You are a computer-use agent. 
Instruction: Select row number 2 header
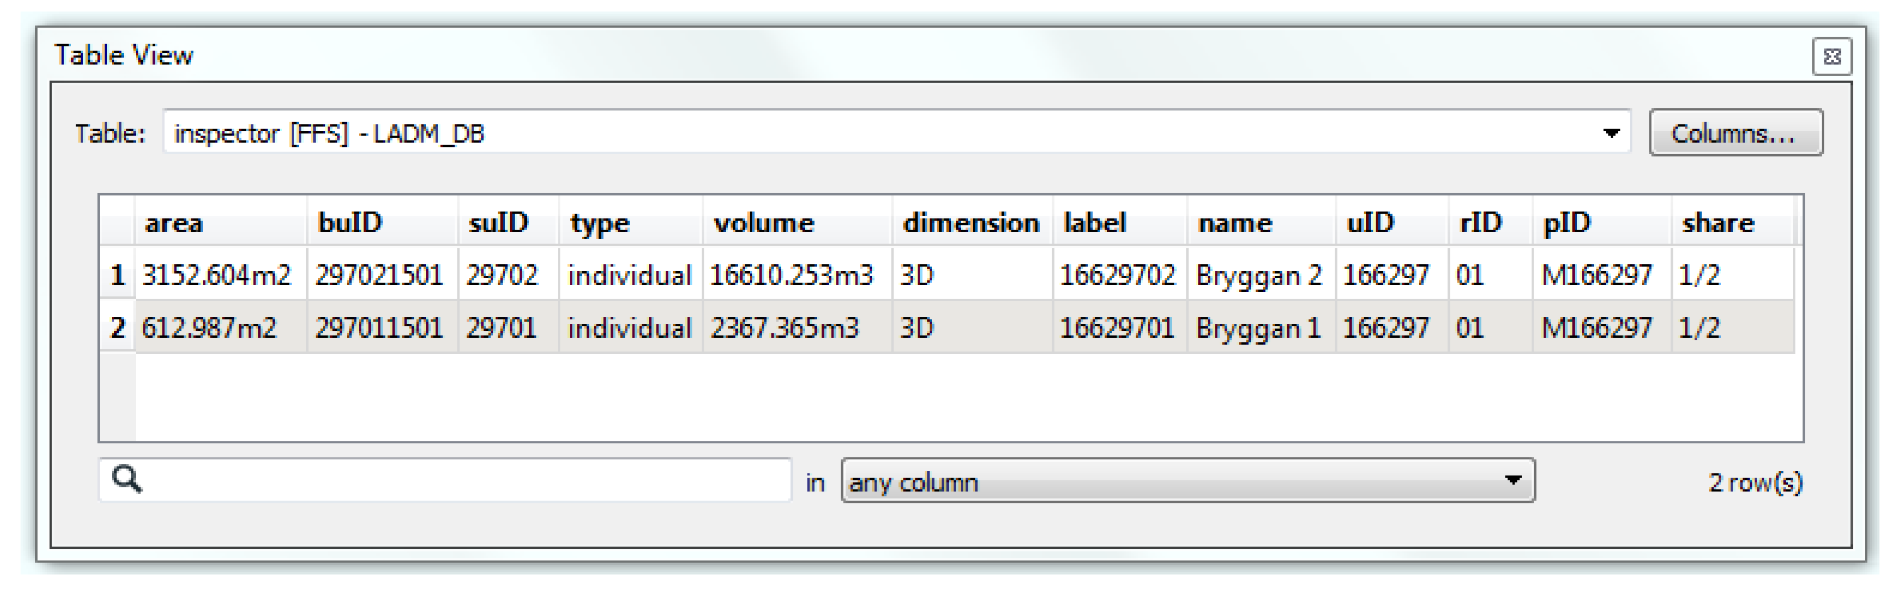pyautogui.click(x=117, y=326)
